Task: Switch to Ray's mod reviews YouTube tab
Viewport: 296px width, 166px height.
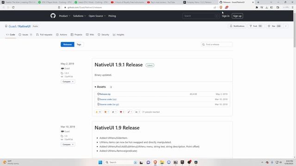Action: (163, 2)
